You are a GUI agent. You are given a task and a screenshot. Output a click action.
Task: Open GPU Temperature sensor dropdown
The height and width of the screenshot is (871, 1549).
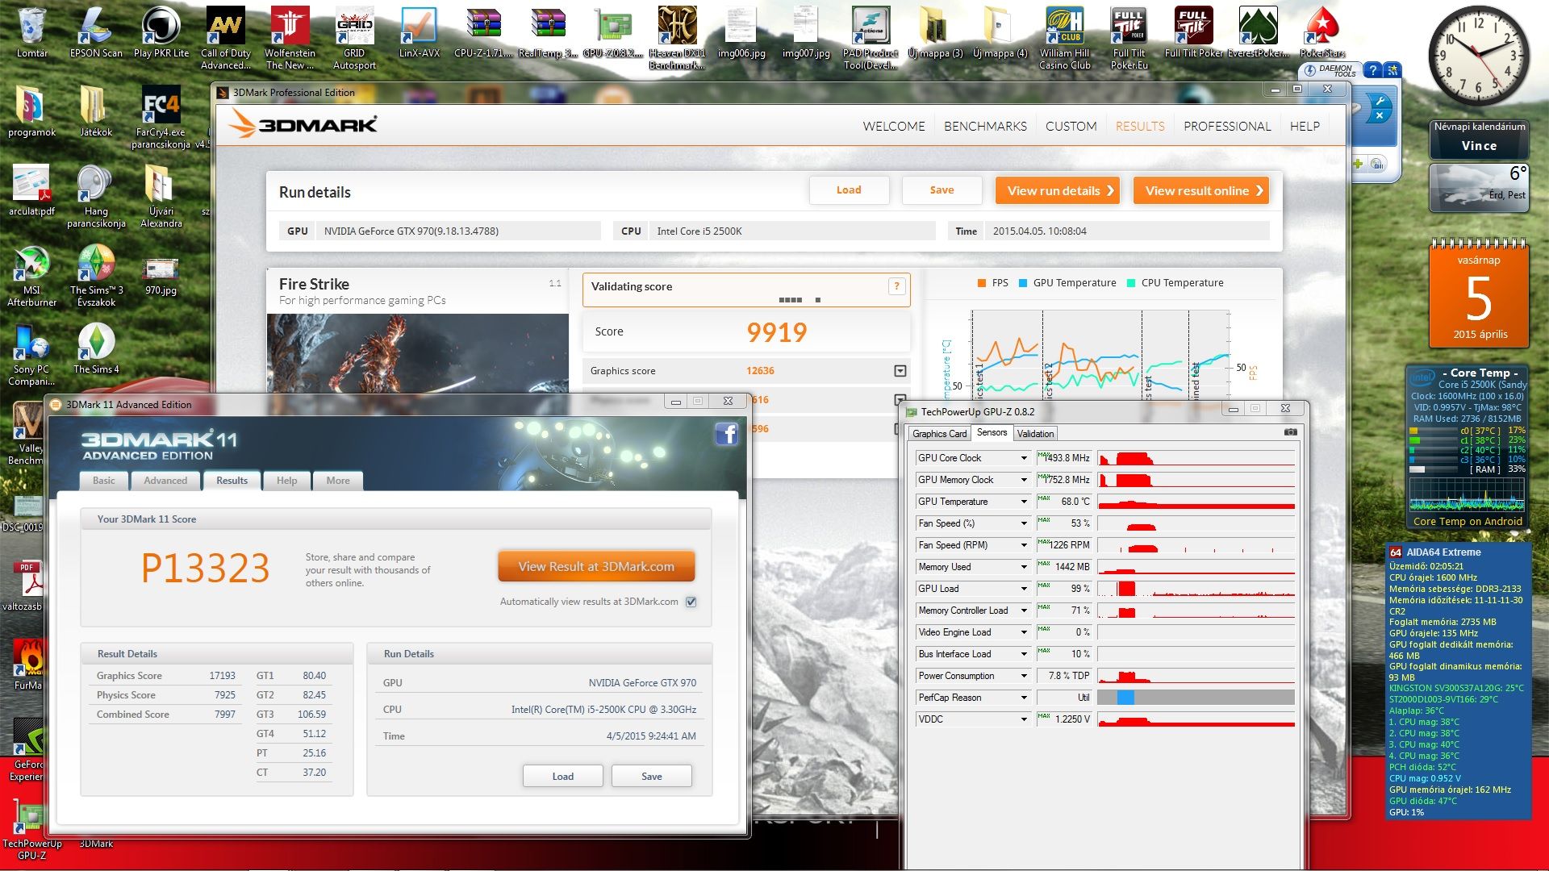click(x=1024, y=502)
